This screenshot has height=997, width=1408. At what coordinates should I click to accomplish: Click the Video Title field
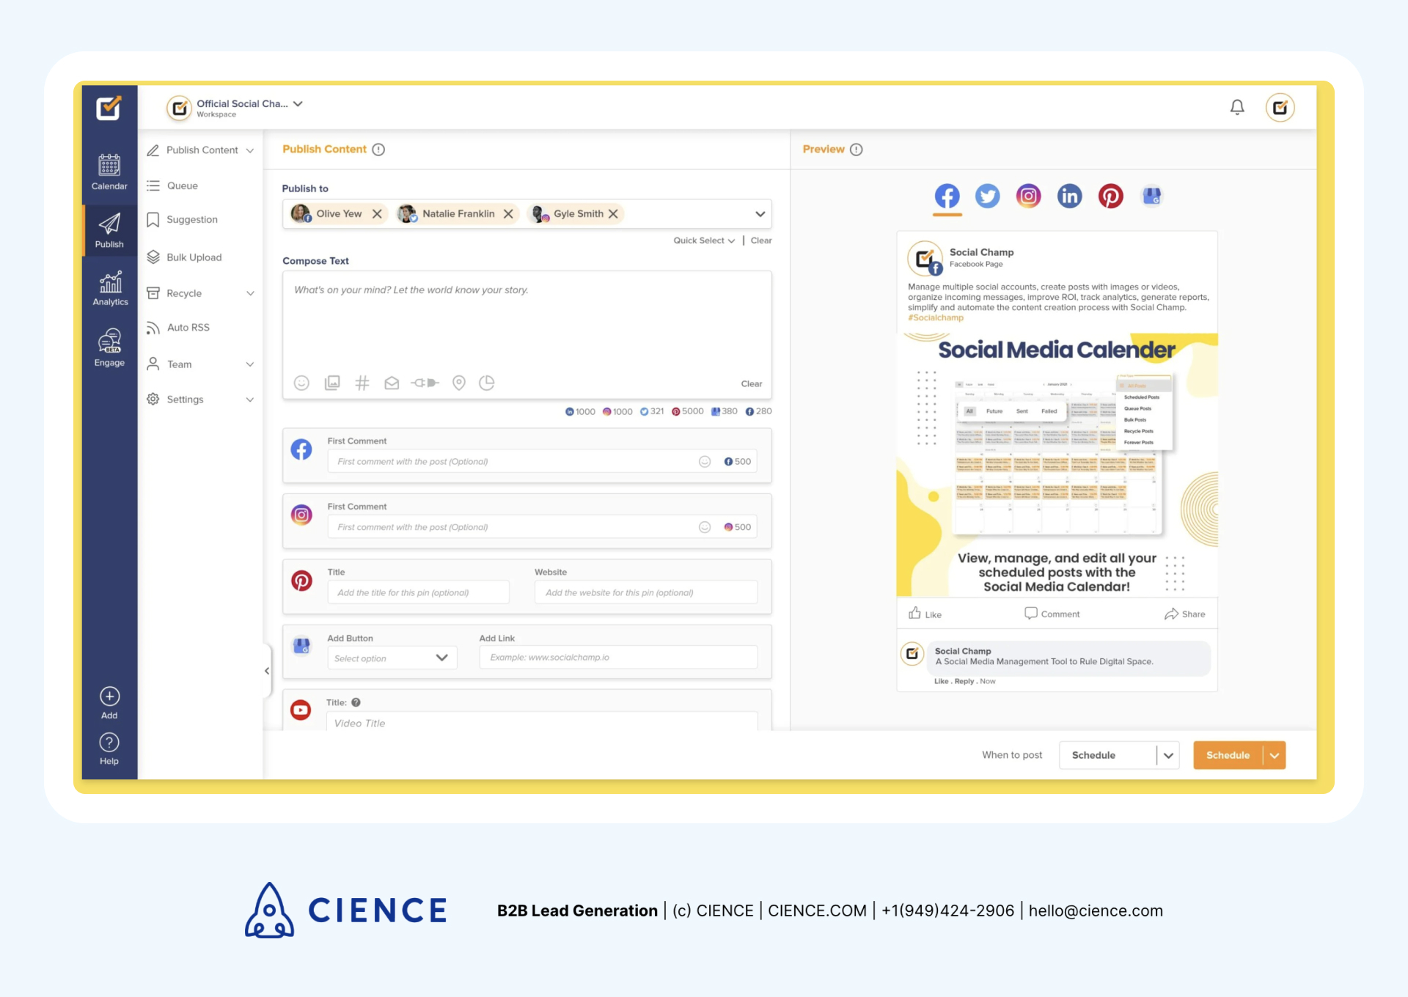click(542, 723)
